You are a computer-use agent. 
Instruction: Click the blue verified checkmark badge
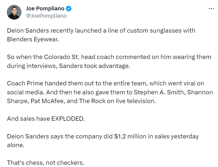(x=69, y=9)
